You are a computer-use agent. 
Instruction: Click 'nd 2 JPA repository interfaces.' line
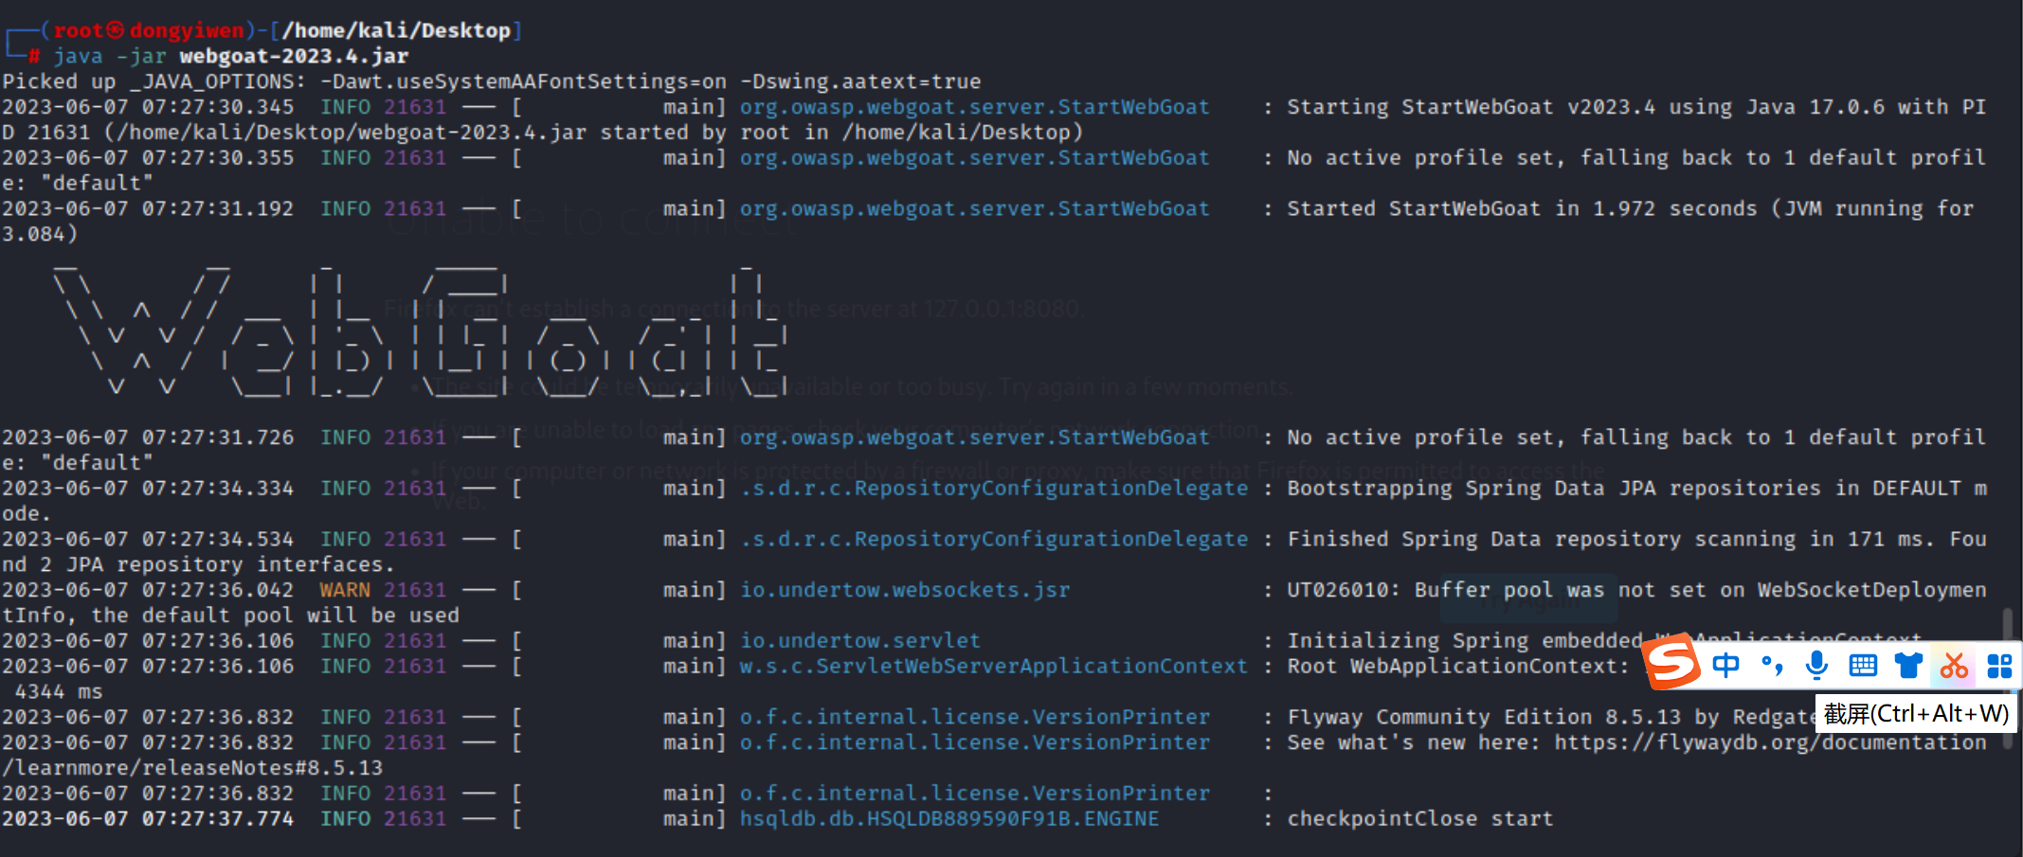[199, 564]
